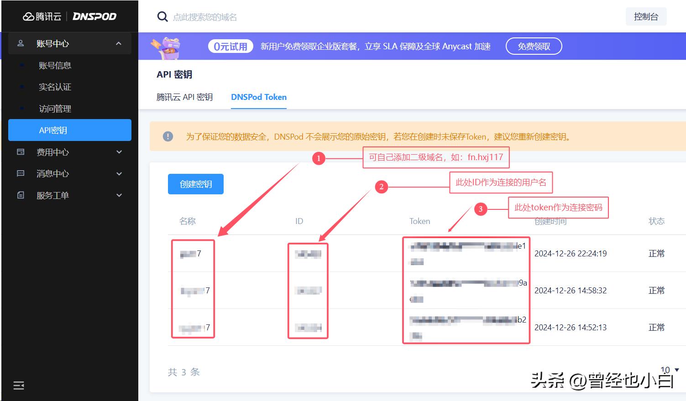Expand the 消息中心 menu section
686x401 pixels.
click(119, 173)
